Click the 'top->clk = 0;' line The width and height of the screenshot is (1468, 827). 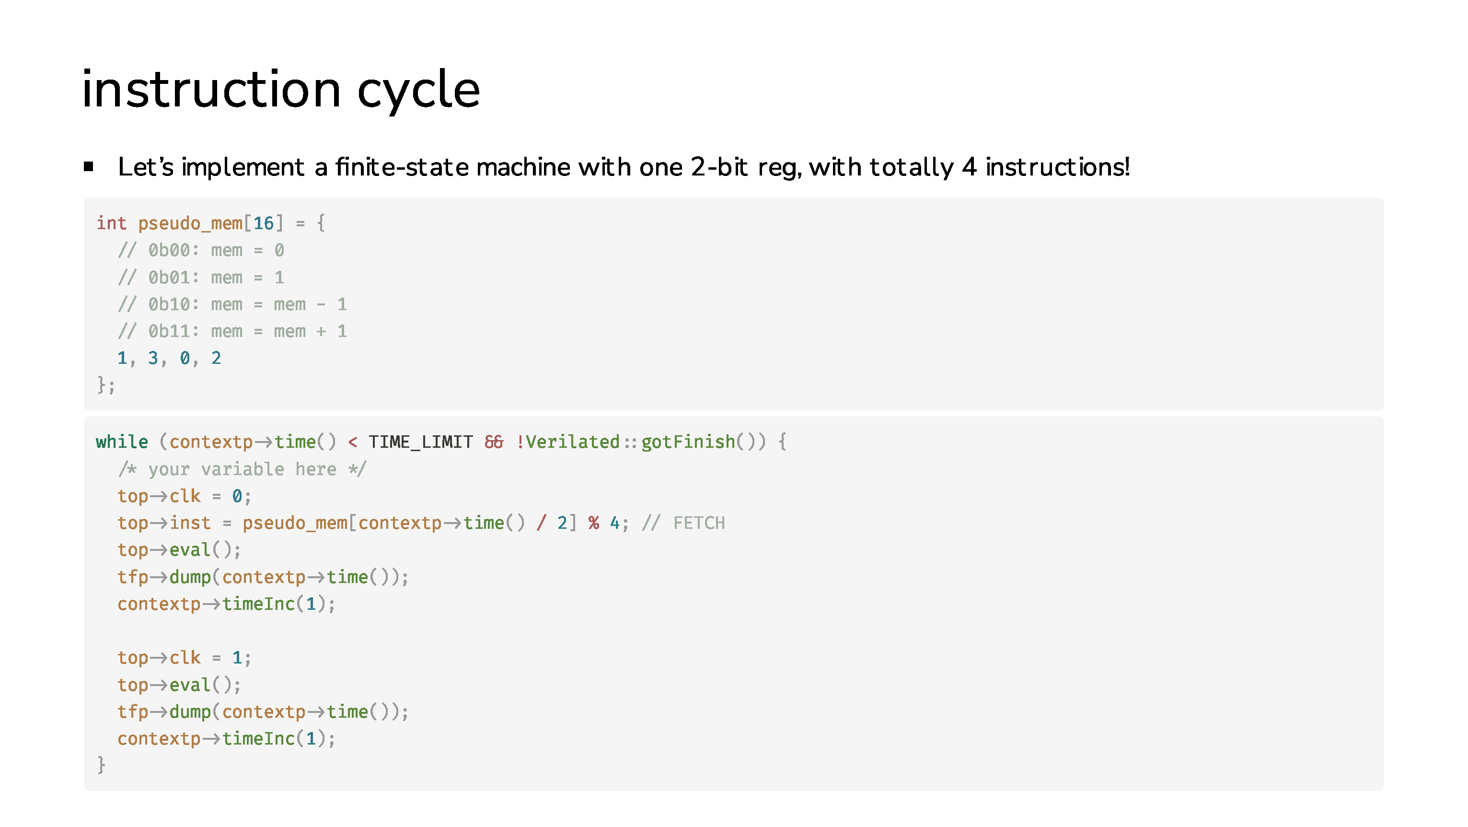point(185,496)
